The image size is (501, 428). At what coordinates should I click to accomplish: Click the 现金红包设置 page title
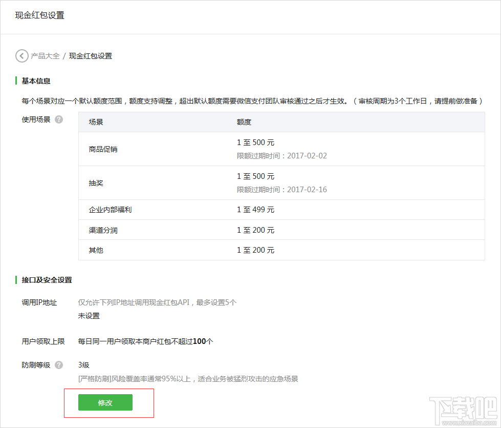point(38,16)
